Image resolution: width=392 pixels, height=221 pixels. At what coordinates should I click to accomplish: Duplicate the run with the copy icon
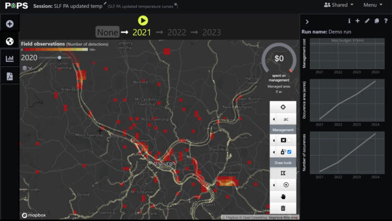coord(377,21)
